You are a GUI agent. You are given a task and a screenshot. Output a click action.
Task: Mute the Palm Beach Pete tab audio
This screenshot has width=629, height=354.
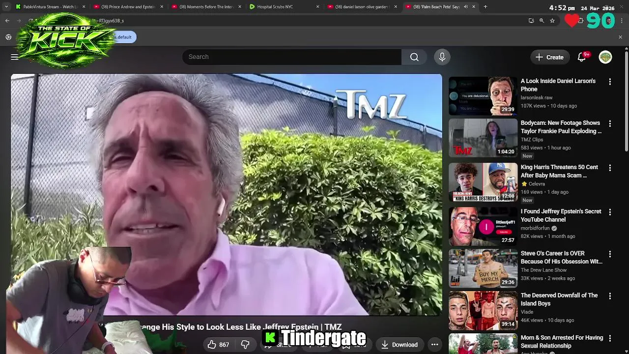(465, 7)
